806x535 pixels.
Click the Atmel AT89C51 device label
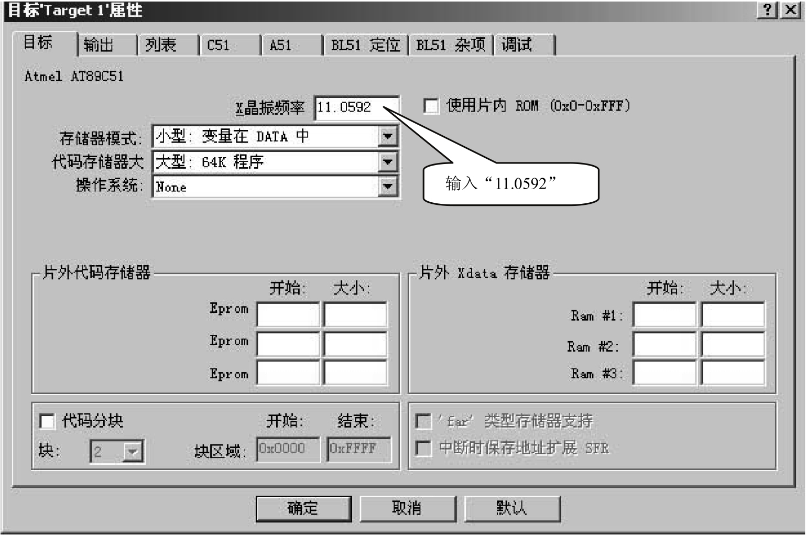point(74,77)
